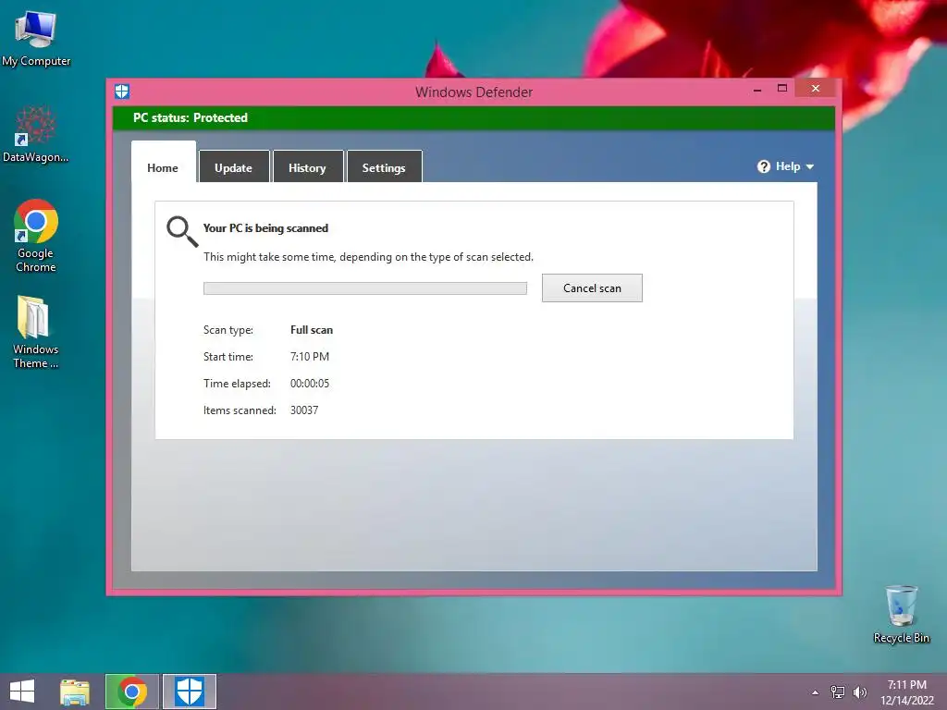Click the Windows Defender title bar text
This screenshot has height=710, width=947.
click(x=474, y=92)
